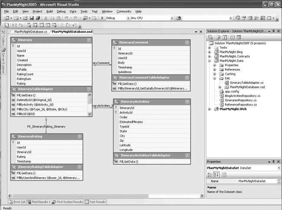
Task: Click the Save toolbar icon
Action: pyautogui.click(x=32, y=18)
